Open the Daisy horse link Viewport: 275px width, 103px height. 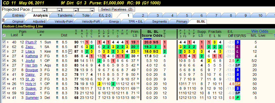click(30, 74)
